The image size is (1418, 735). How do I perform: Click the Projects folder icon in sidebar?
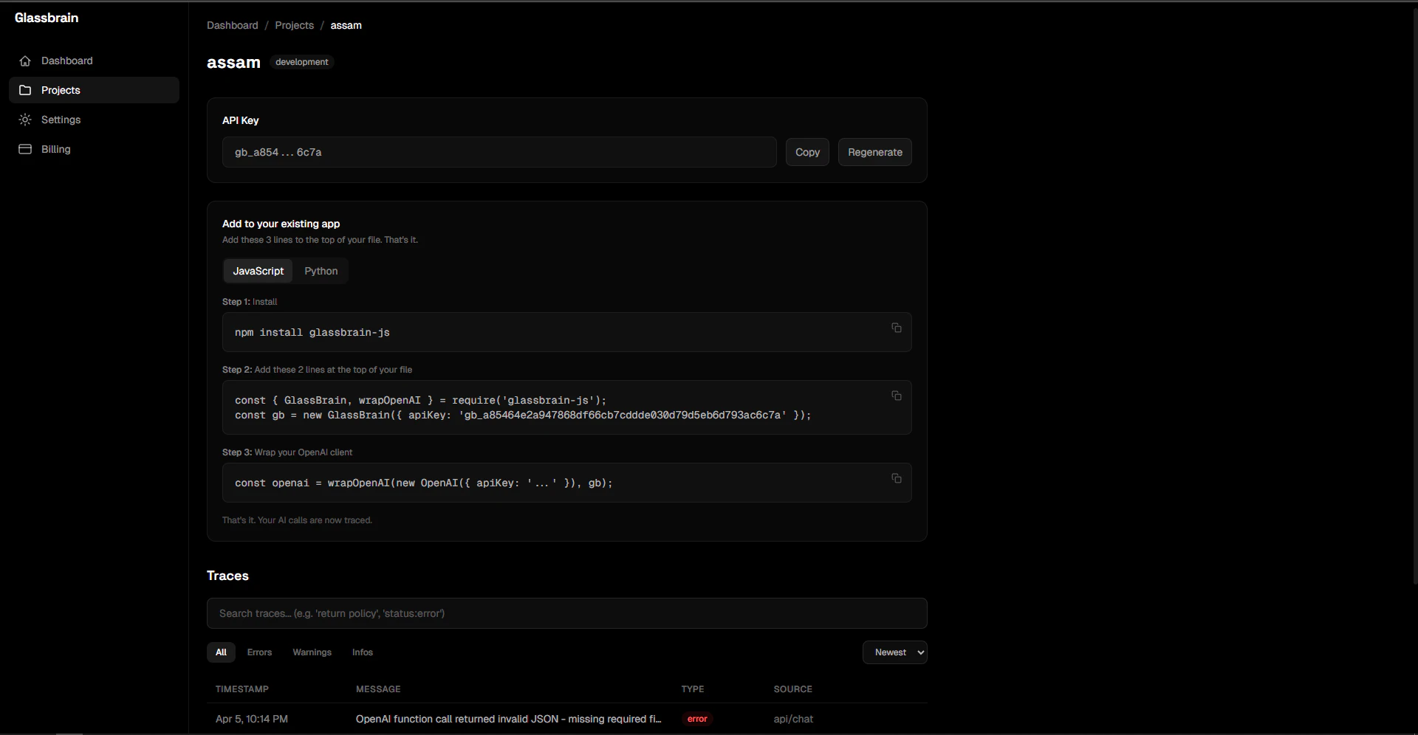[x=25, y=90]
